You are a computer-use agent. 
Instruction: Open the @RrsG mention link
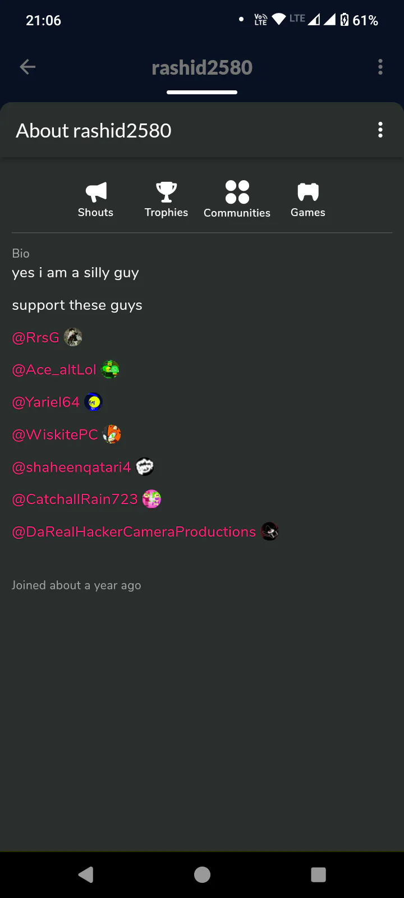pyautogui.click(x=35, y=337)
